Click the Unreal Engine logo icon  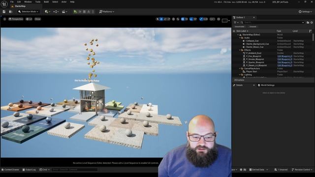point(4,3)
